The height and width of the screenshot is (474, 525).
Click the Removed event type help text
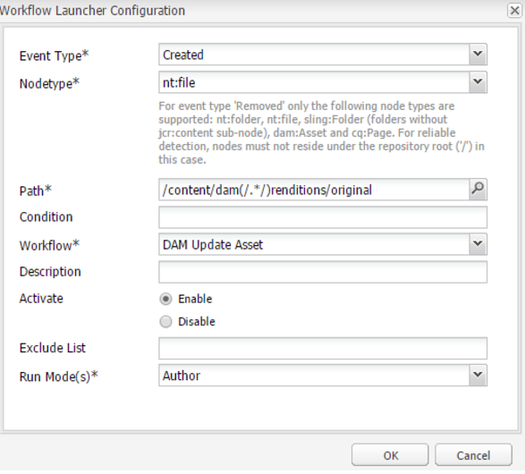321,133
